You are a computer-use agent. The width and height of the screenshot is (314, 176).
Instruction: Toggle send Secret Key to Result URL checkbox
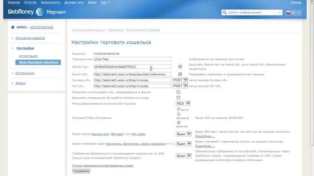point(180,66)
